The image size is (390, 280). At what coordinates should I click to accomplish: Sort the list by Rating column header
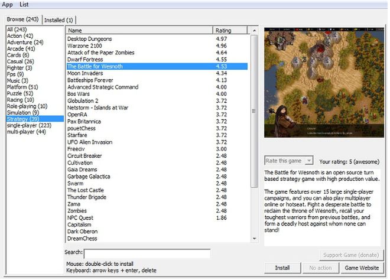[x=230, y=31]
